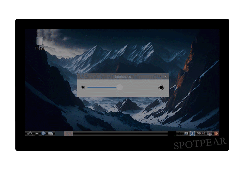Toggle the show-desktop icon that minimizes all windows

tap(51, 134)
